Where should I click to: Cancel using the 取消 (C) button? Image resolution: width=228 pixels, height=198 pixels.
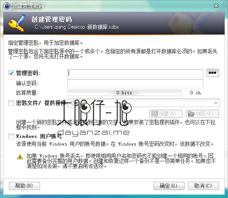click(x=203, y=186)
